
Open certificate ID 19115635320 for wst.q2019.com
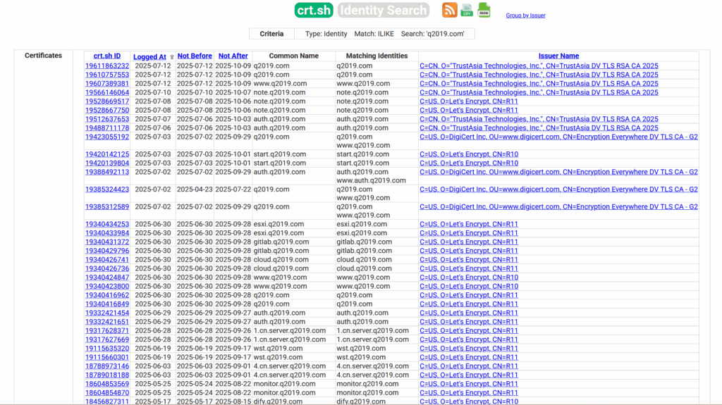tap(107, 349)
